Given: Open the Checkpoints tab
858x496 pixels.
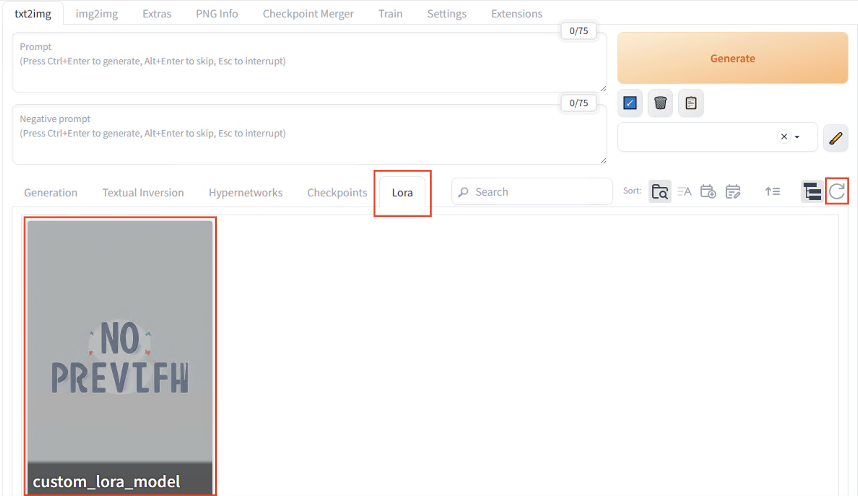Looking at the screenshot, I should coord(337,192).
